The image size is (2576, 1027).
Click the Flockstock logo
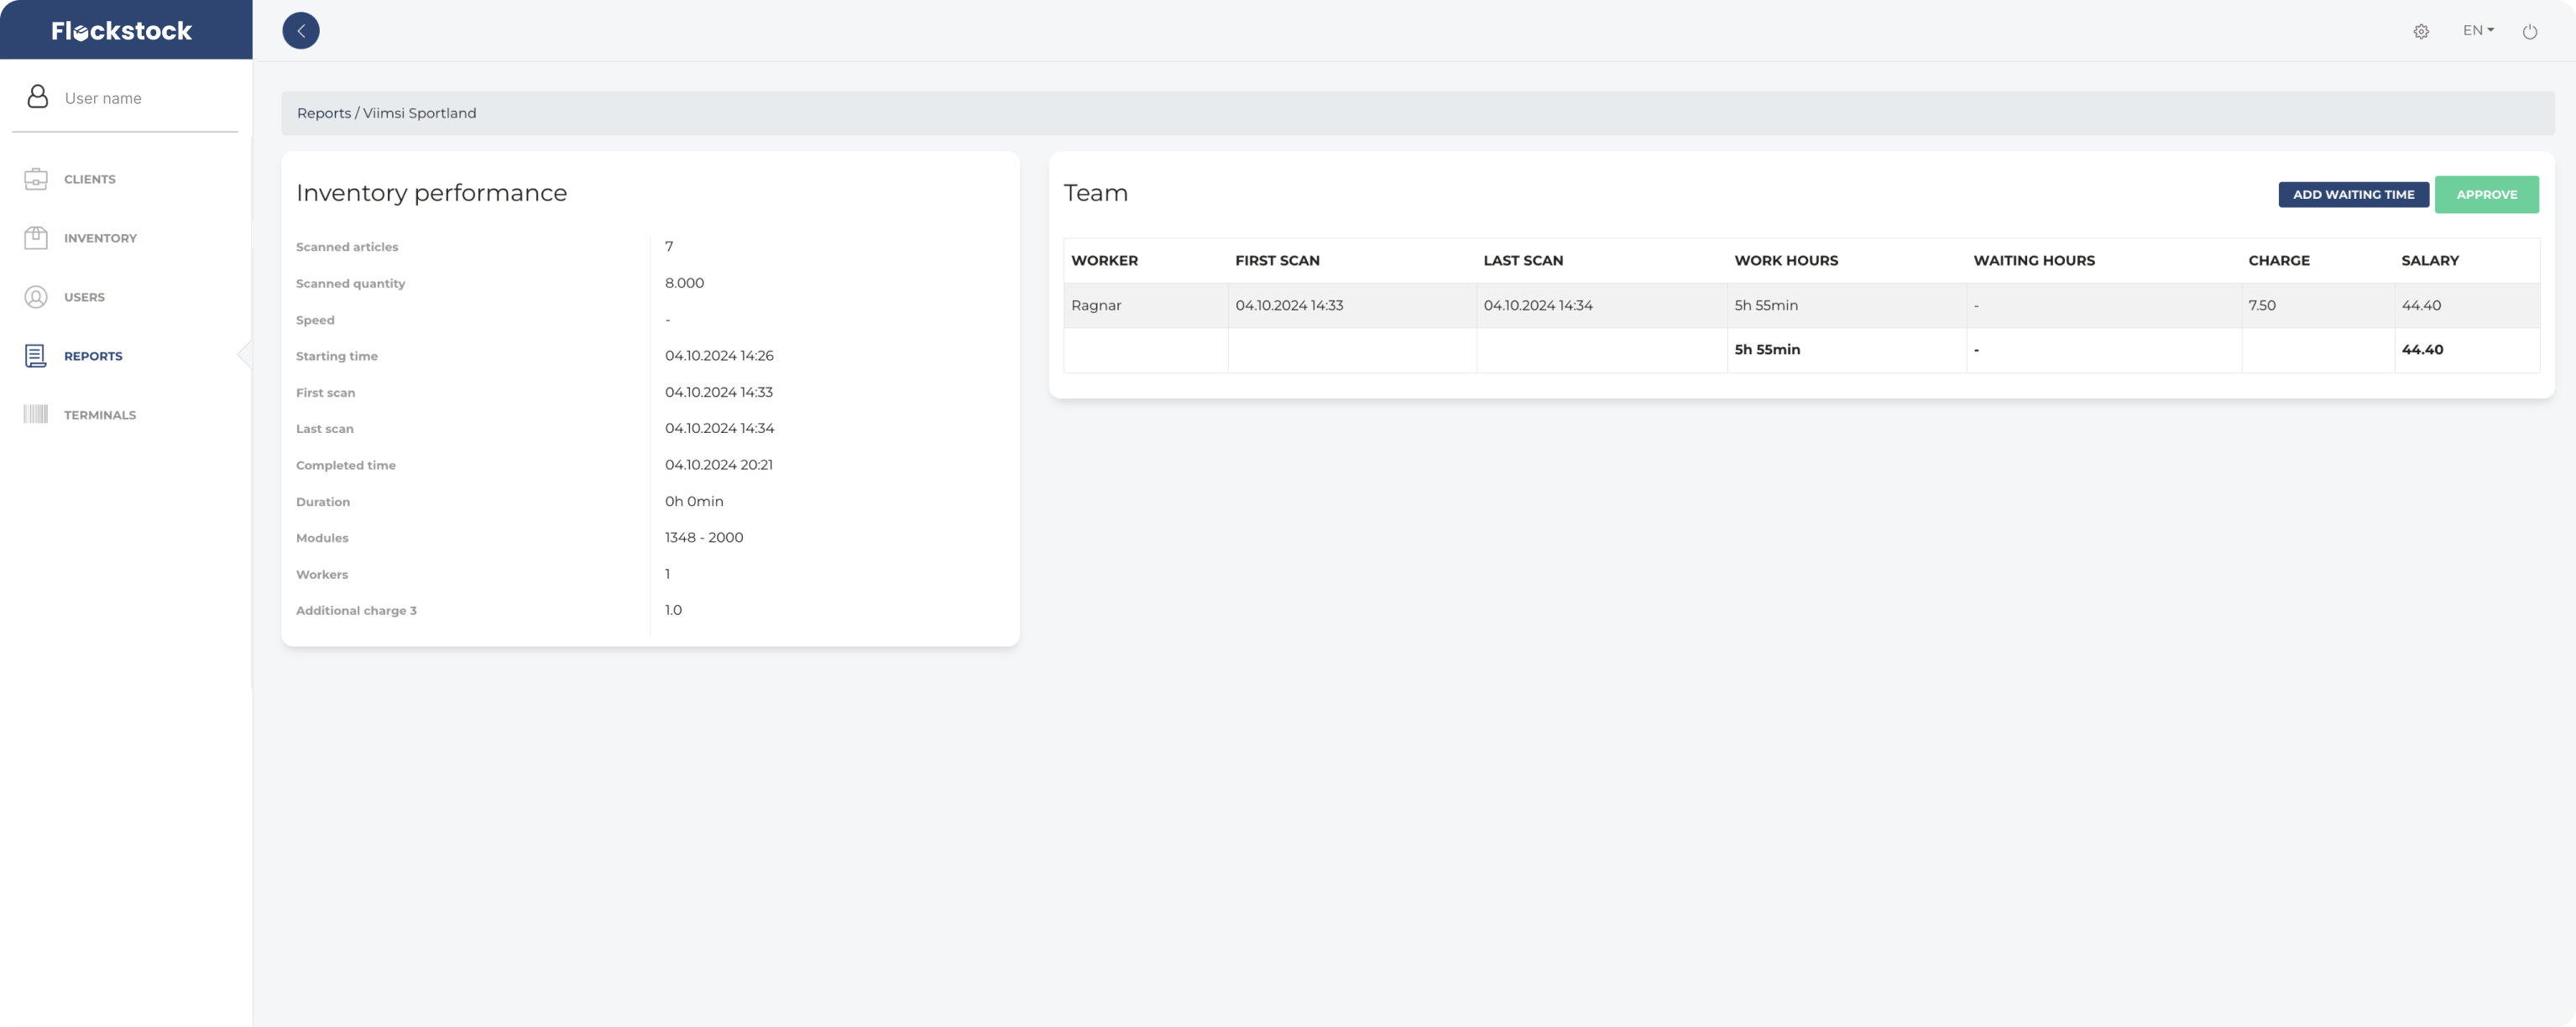[x=122, y=31]
